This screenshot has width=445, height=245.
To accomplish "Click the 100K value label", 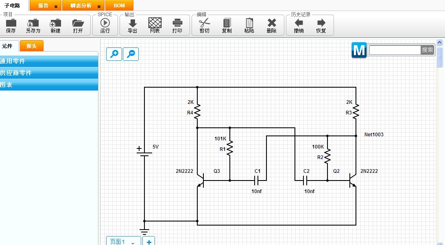I will [318, 147].
